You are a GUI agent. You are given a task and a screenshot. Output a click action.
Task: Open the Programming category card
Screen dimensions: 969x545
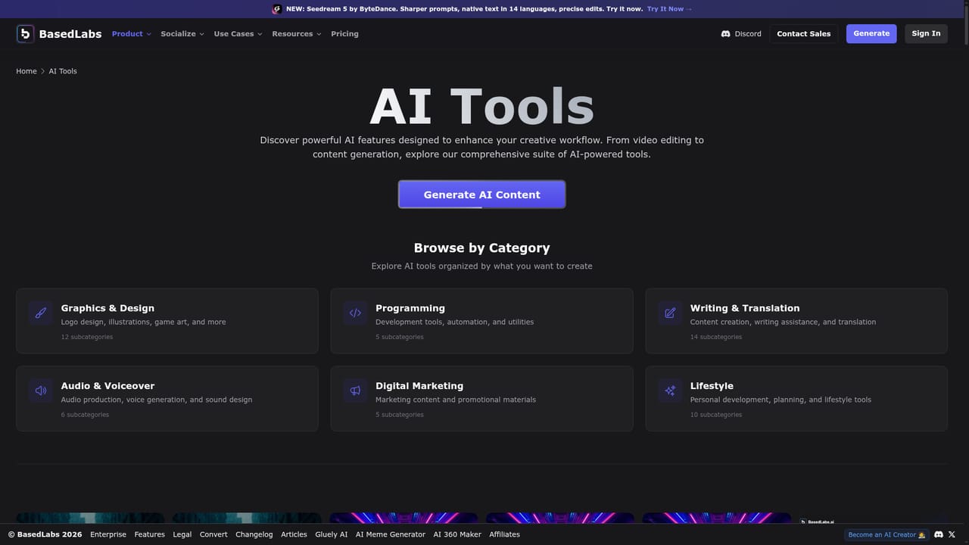481,321
